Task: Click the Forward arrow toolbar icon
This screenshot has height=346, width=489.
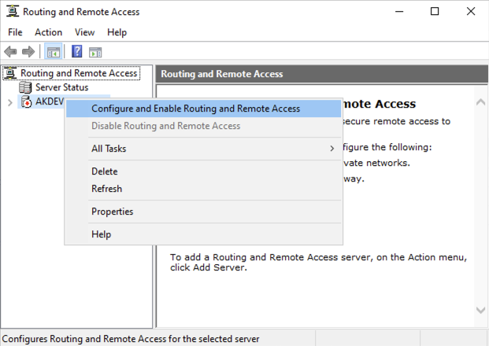Action: click(x=28, y=52)
